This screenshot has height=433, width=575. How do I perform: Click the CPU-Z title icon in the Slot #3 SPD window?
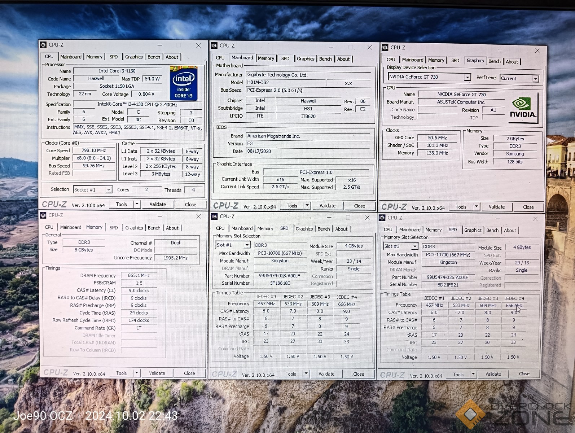[x=382, y=218]
